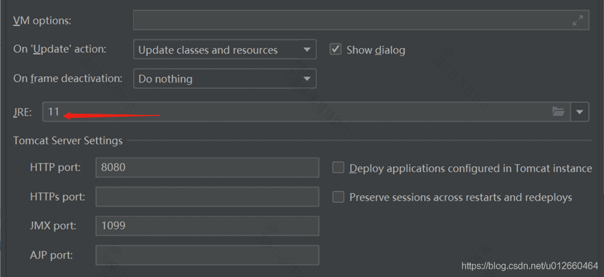Browse for JRE folder
Viewport: 604px width, 277px height.
pos(559,111)
